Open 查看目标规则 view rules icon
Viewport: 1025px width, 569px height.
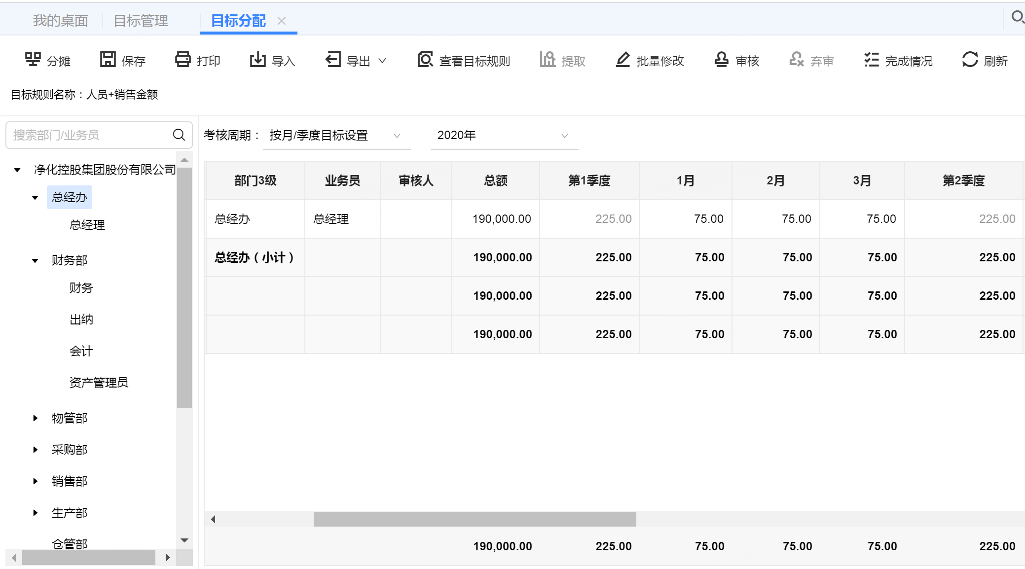pos(425,60)
